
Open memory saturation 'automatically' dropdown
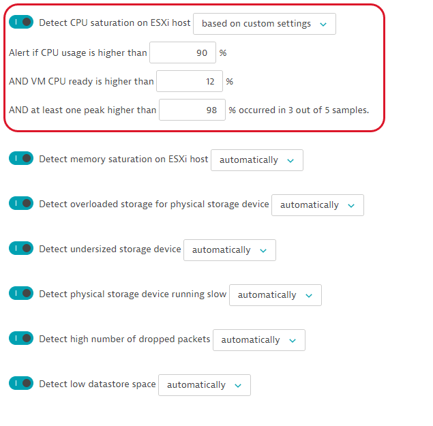[x=256, y=160]
